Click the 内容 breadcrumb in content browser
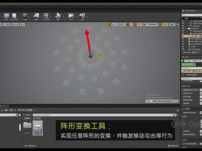 pos(11,110)
